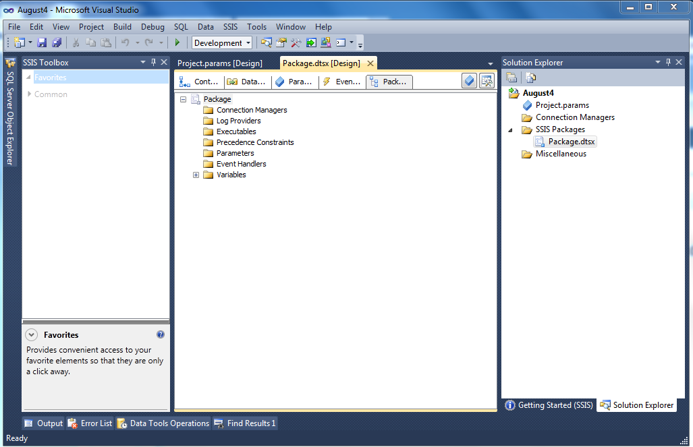Collapse the SSIS Packages folder in Solution Explorer
Viewport: 693px width, 447px height.
click(x=510, y=130)
